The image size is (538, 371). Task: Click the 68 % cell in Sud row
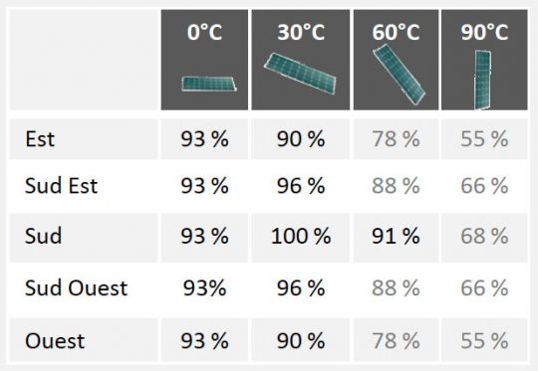coord(484,237)
